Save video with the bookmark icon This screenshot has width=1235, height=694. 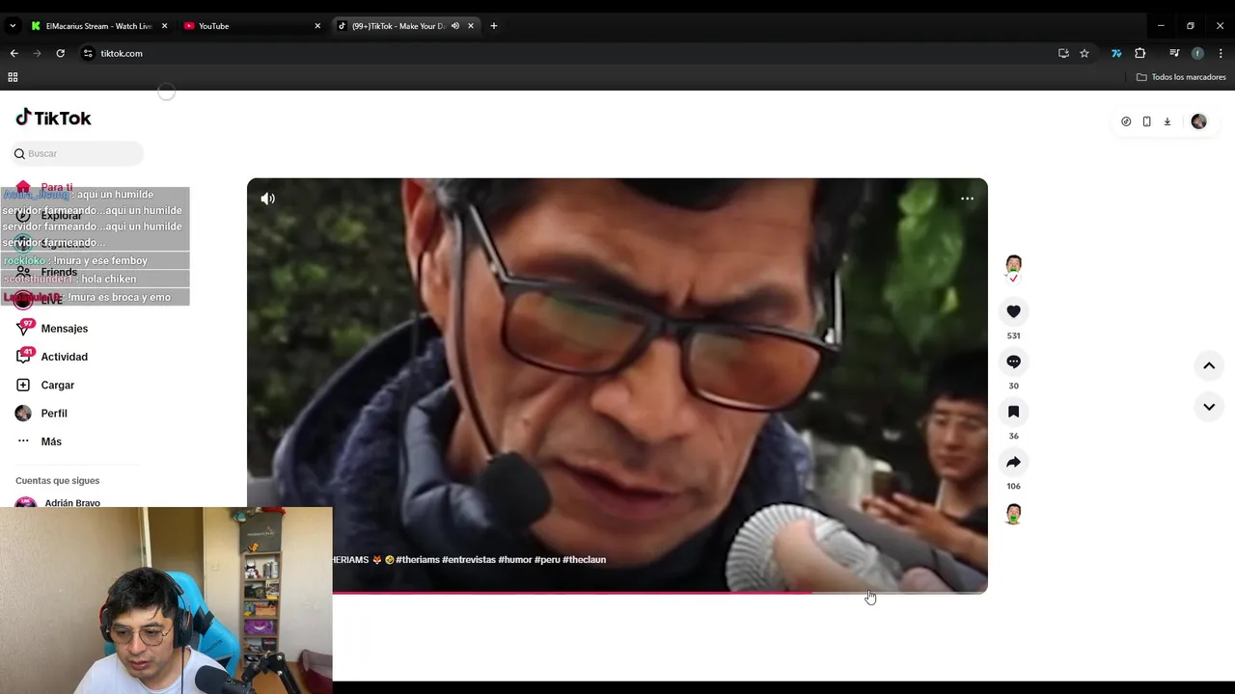[x=1013, y=412]
